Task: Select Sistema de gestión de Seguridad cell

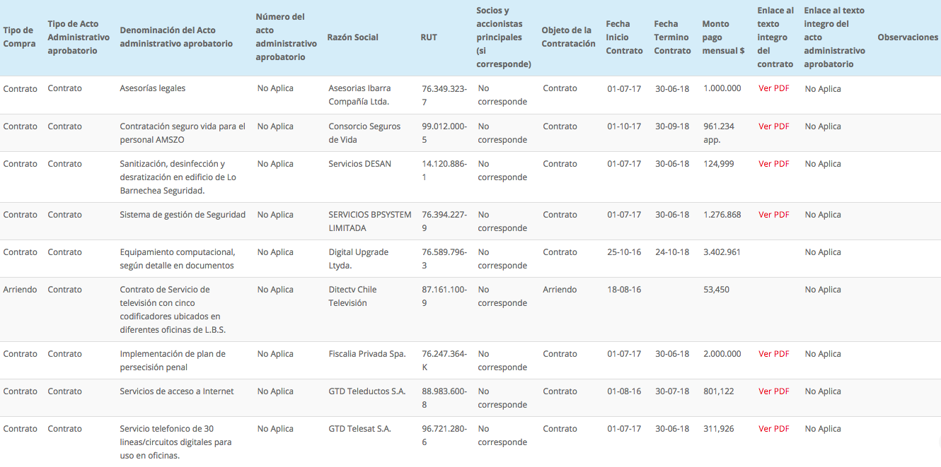Action: tap(183, 215)
